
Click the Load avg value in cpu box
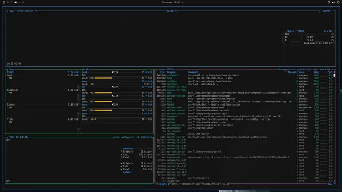pyautogui.click(x=318, y=43)
